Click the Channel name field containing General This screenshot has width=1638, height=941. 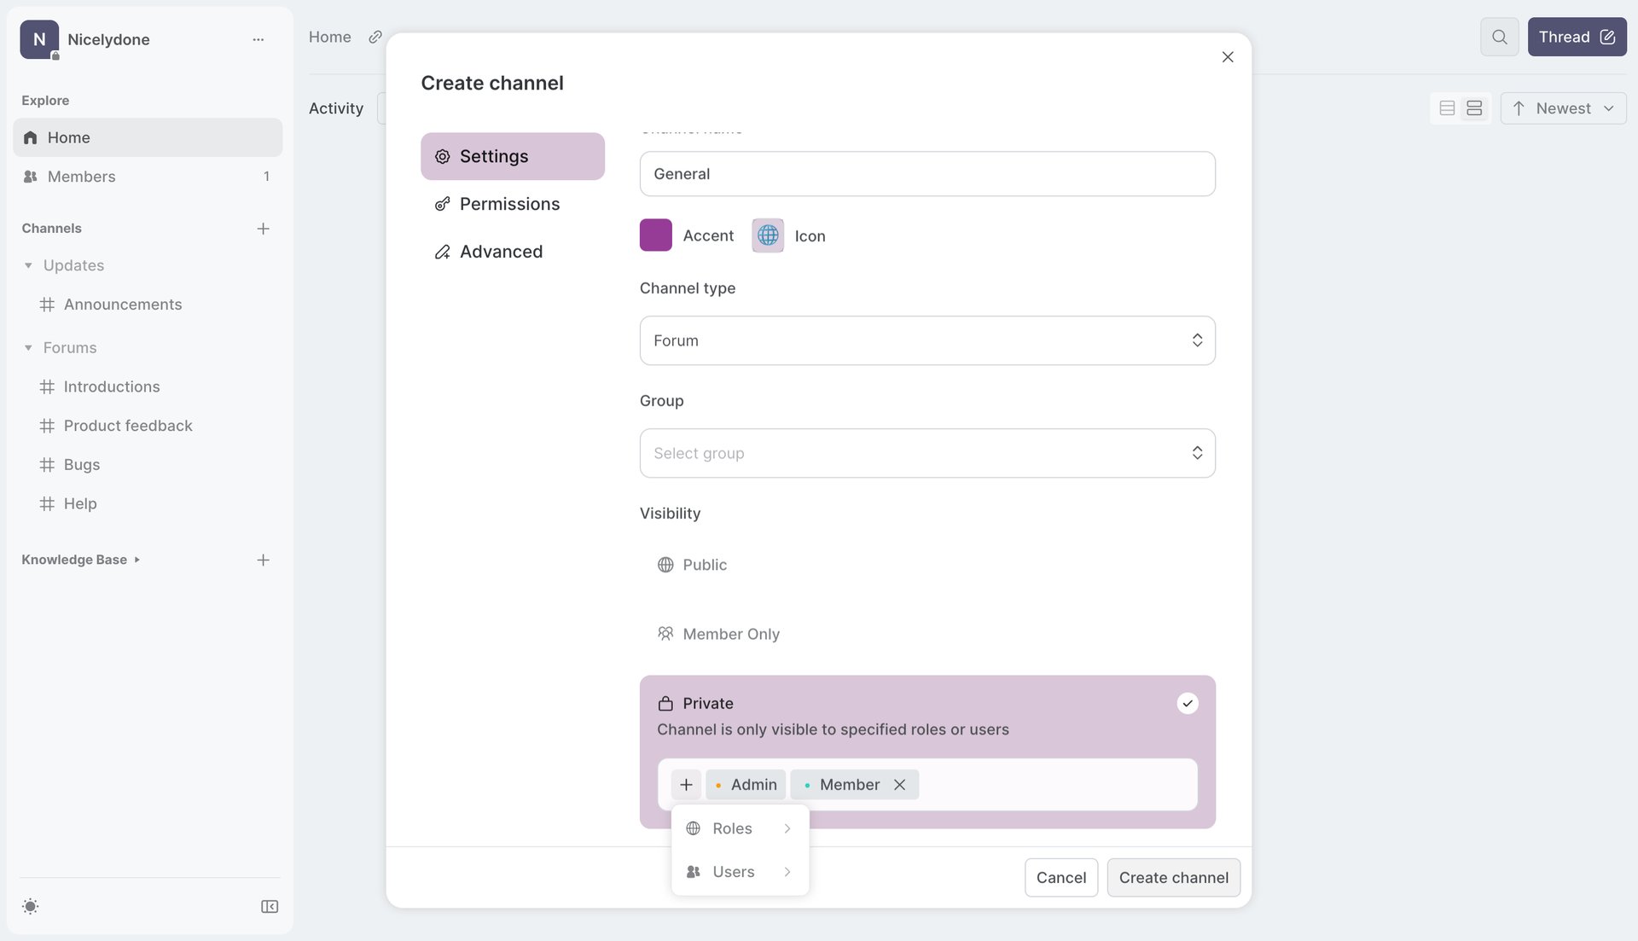click(x=927, y=173)
